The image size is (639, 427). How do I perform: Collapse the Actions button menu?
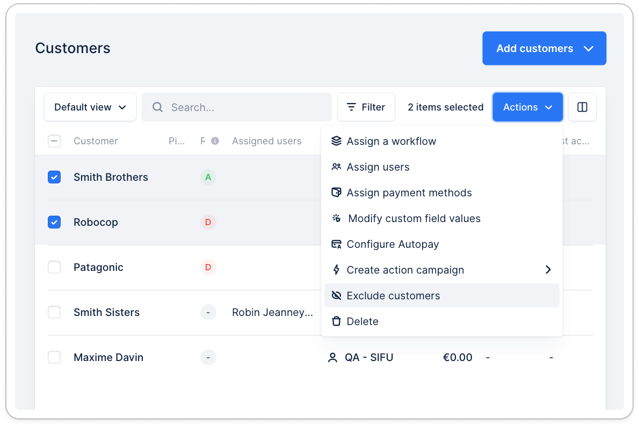(x=527, y=107)
